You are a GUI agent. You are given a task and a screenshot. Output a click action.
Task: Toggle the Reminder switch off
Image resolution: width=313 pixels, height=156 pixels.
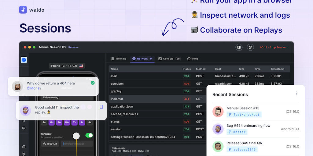click(x=89, y=135)
